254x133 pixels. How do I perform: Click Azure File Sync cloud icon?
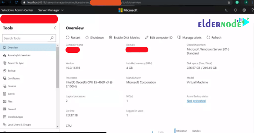[4, 63]
